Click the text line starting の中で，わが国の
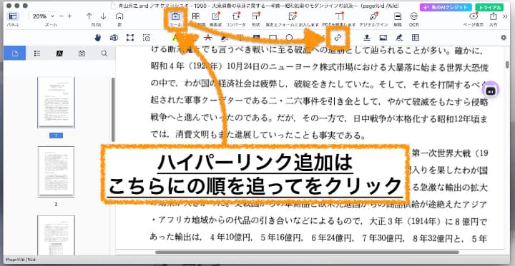The height and width of the screenshot is (266, 515). pyautogui.click(x=319, y=85)
